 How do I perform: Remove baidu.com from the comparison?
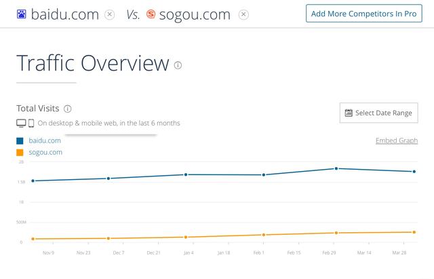click(110, 14)
